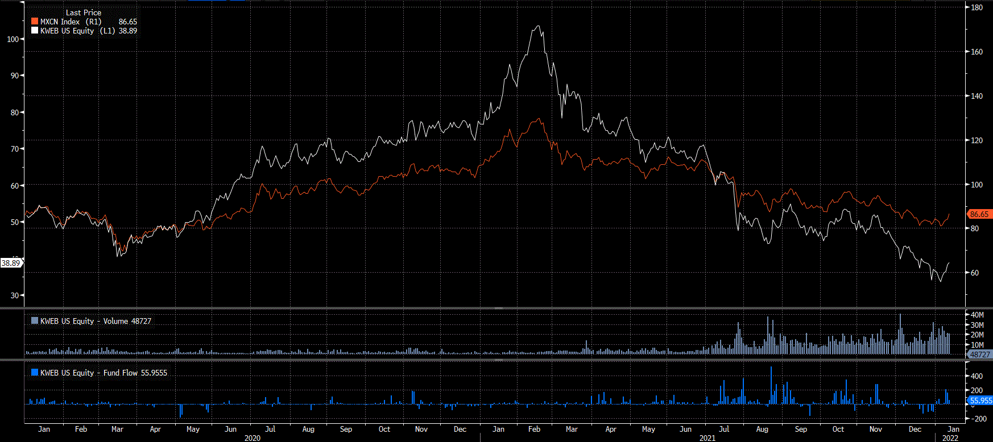Grab the divider handle between volume and fund flow panels
Viewport: 993px width, 442px height.
point(499,360)
